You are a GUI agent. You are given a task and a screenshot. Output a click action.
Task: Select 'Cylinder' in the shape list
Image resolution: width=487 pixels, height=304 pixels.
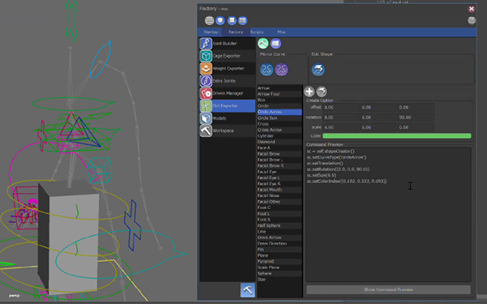coord(279,136)
